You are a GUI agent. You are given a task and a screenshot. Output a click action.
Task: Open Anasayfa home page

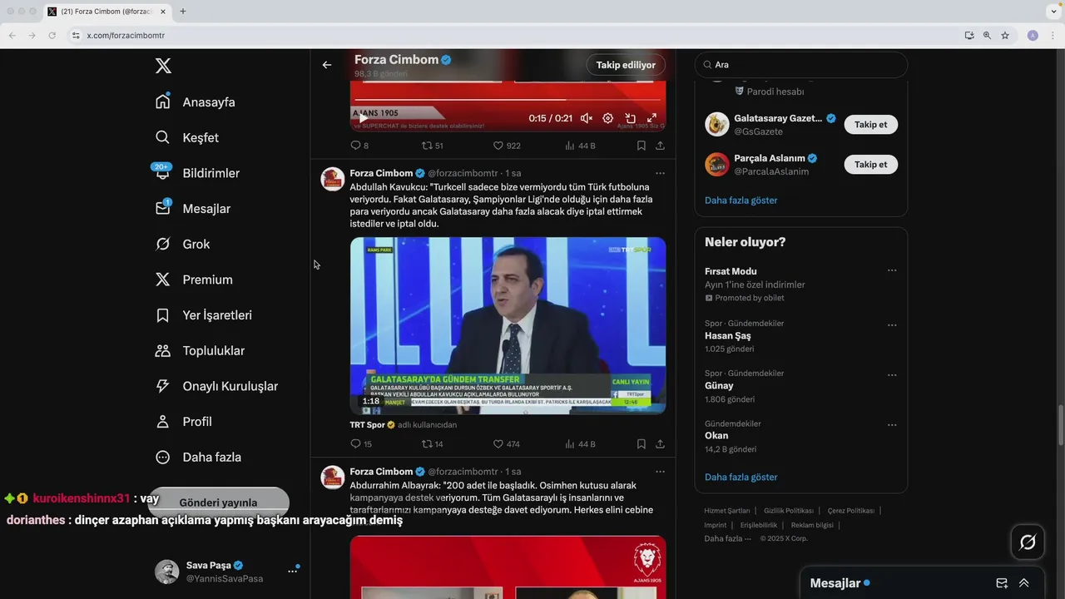[196, 102]
